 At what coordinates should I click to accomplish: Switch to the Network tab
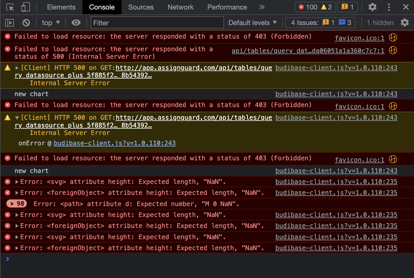(x=180, y=7)
